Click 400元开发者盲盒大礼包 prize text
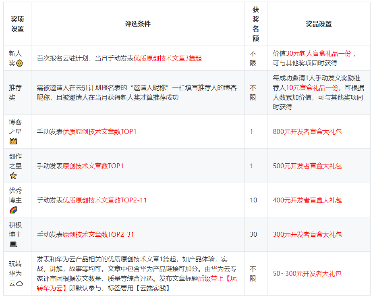The width and height of the screenshot is (373, 298). pyautogui.click(x=307, y=200)
